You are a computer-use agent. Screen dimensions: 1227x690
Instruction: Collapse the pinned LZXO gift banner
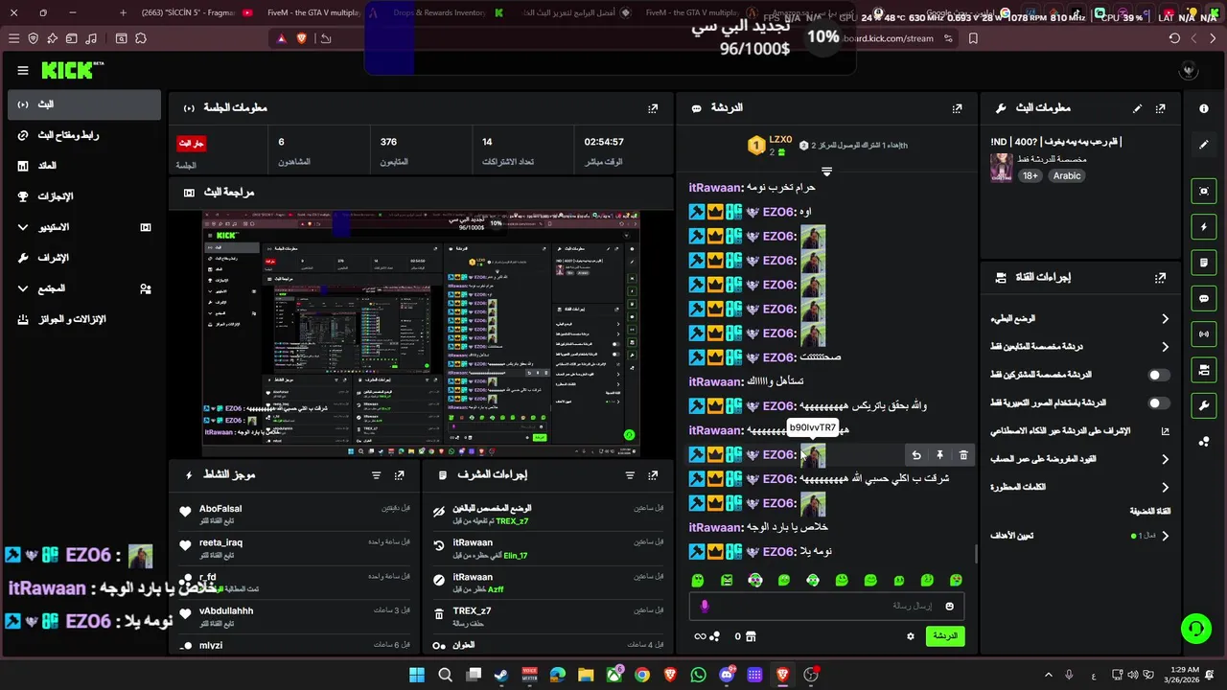coord(826,172)
